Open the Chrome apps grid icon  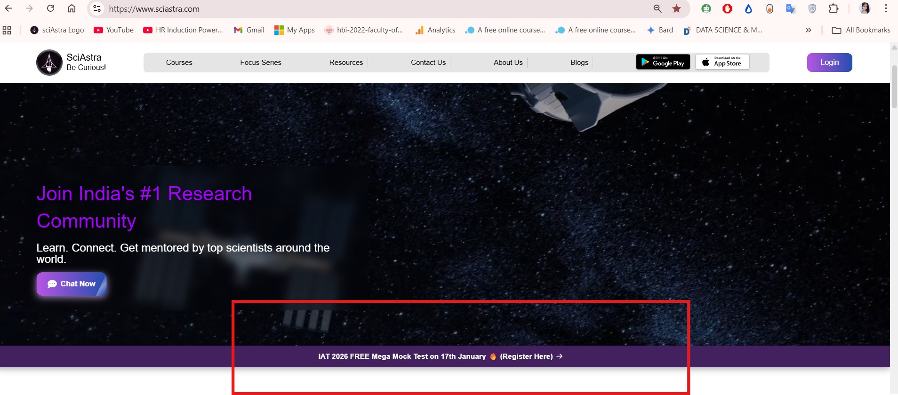point(7,30)
